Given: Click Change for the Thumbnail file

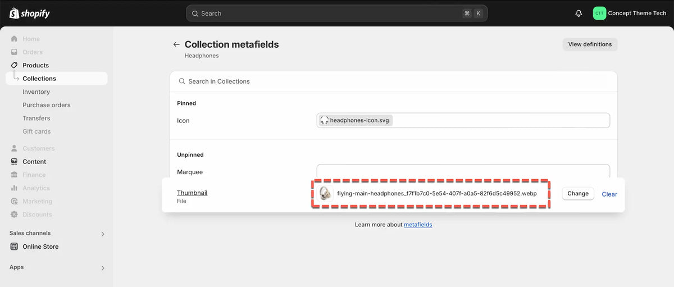Looking at the screenshot, I should 578,194.
